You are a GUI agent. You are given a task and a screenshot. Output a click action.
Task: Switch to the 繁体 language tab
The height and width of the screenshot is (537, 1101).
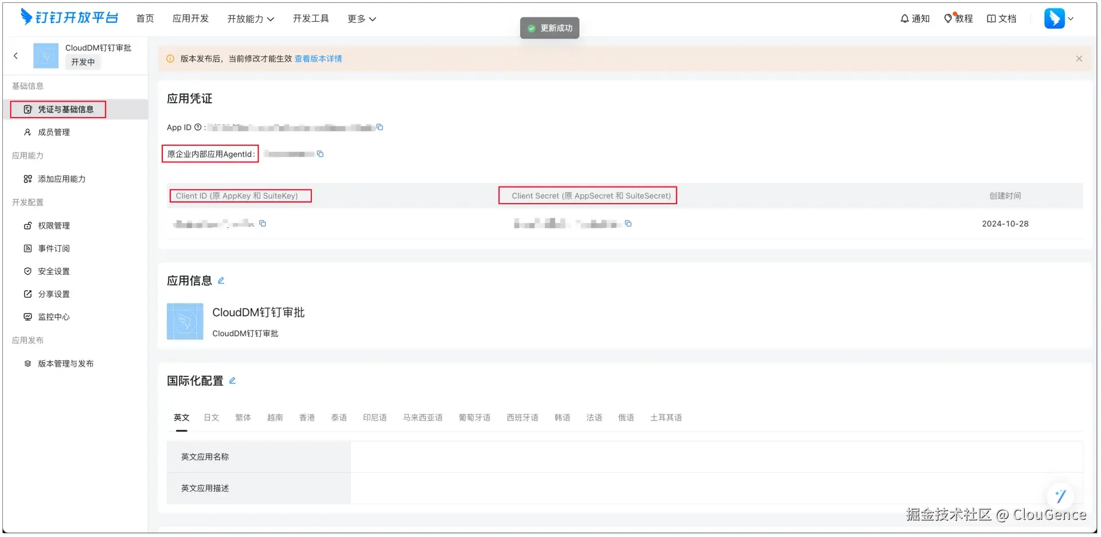(243, 418)
